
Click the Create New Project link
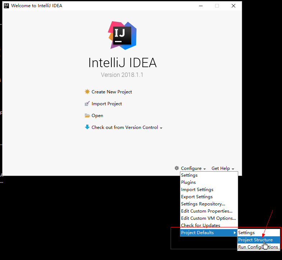[111, 92]
